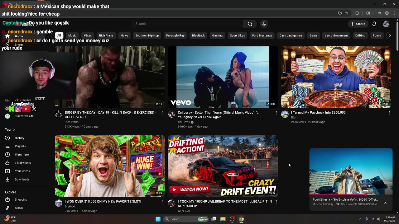
Task: Open the I WON OVER $10,000 video title
Action: 103,202
